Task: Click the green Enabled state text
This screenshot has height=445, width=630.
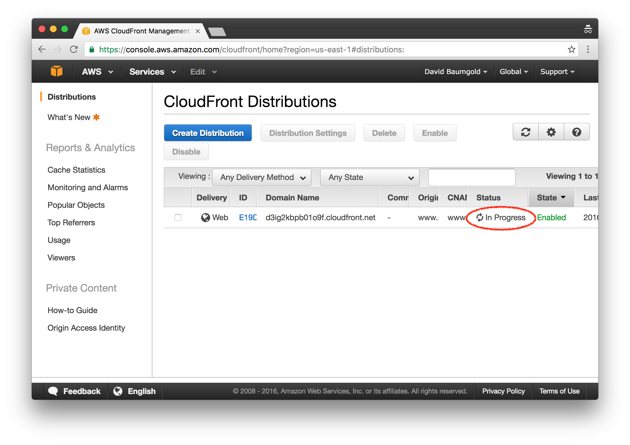Action: [x=551, y=217]
